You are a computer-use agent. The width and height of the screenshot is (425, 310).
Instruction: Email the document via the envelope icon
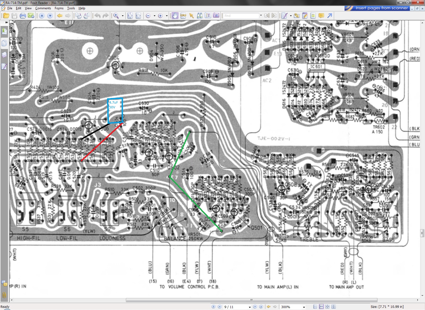point(31,16)
